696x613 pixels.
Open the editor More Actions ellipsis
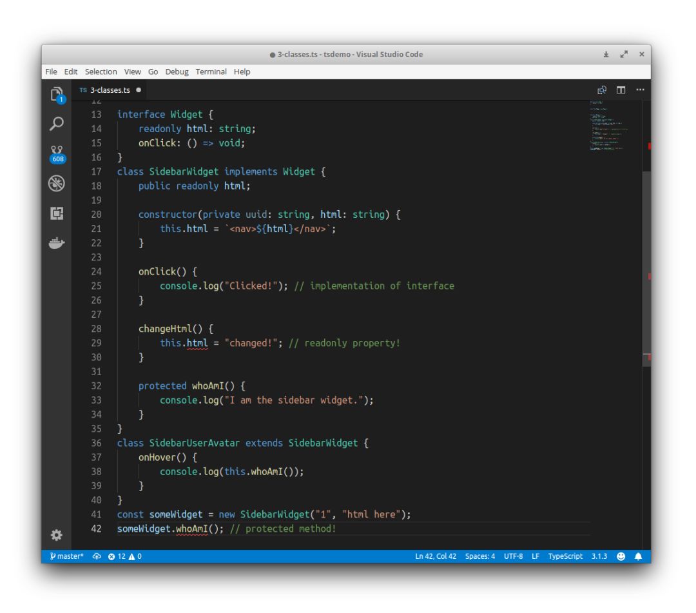pyautogui.click(x=639, y=90)
